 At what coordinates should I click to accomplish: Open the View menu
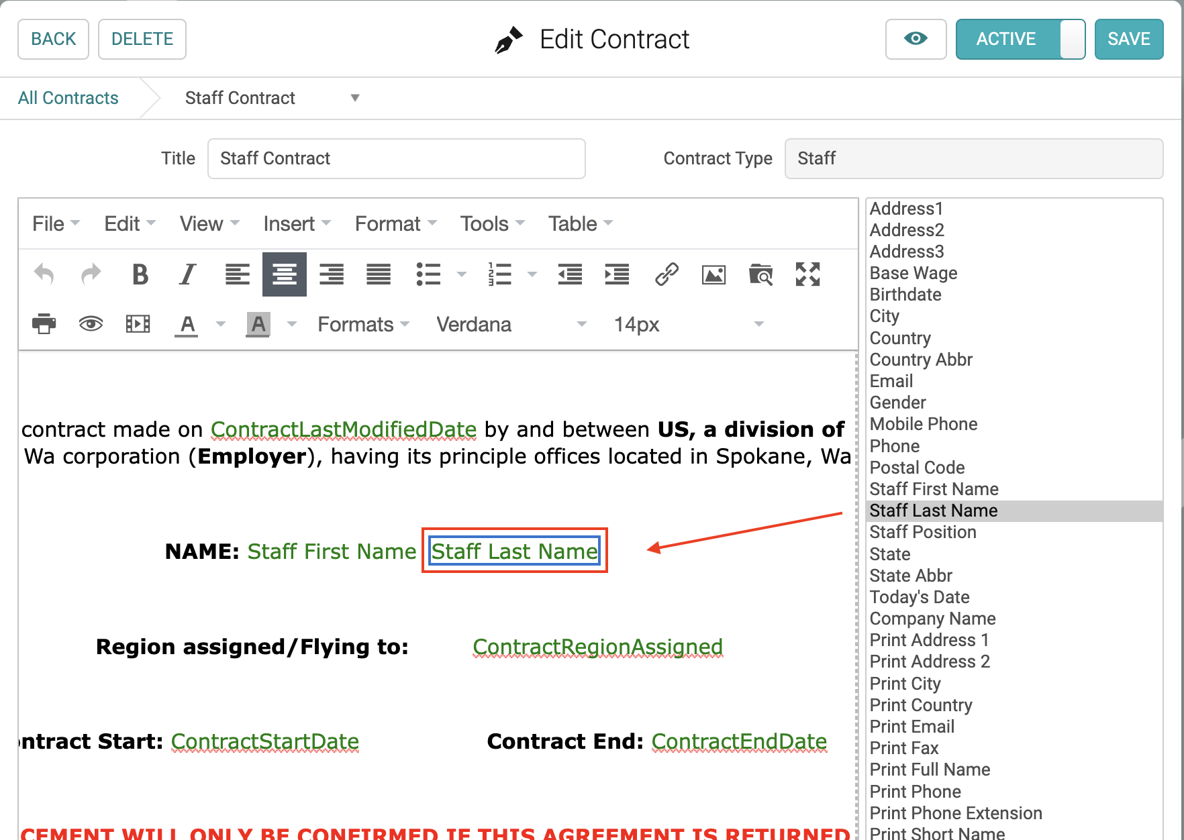[x=209, y=223]
